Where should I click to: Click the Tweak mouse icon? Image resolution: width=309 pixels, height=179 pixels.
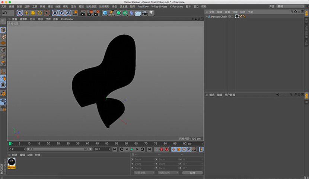[3, 78]
